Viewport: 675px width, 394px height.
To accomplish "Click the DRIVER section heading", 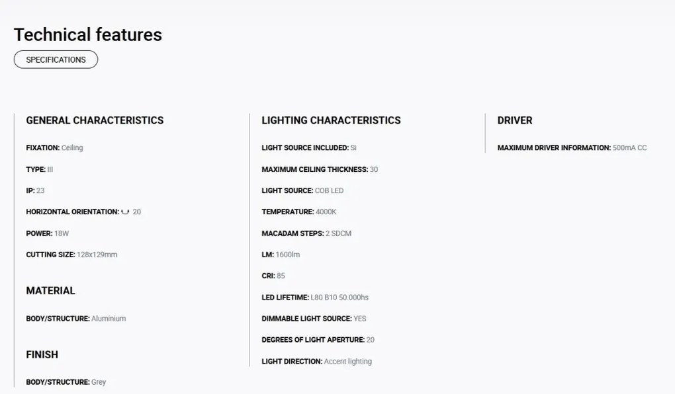I will pos(515,120).
